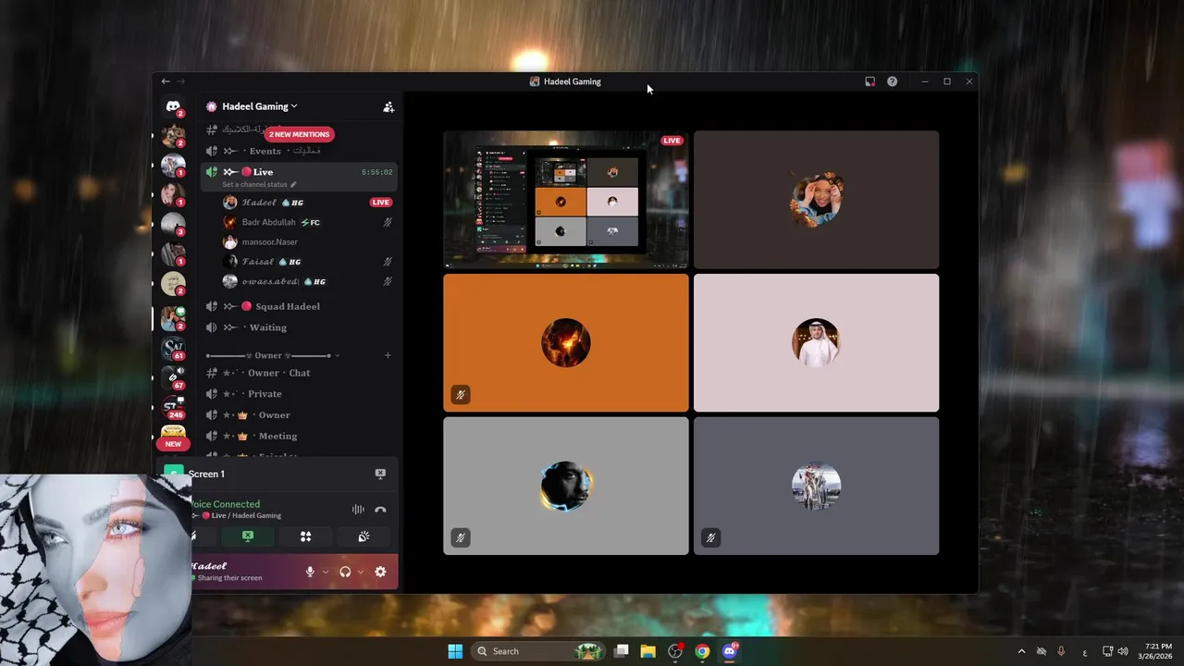Join the Squad Hadeel voice channel
Viewport: 1184px width, 666px height.
300,306
